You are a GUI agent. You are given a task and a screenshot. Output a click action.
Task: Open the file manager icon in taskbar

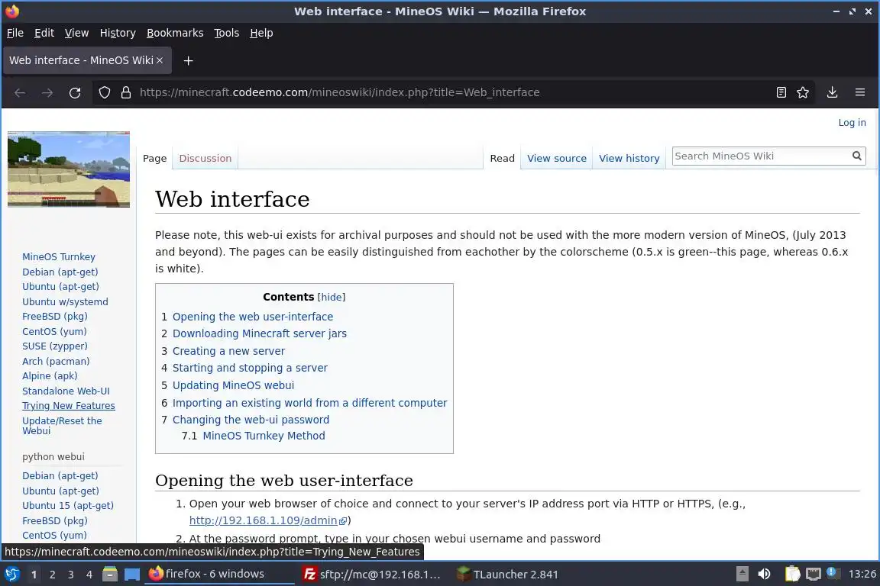(110, 575)
